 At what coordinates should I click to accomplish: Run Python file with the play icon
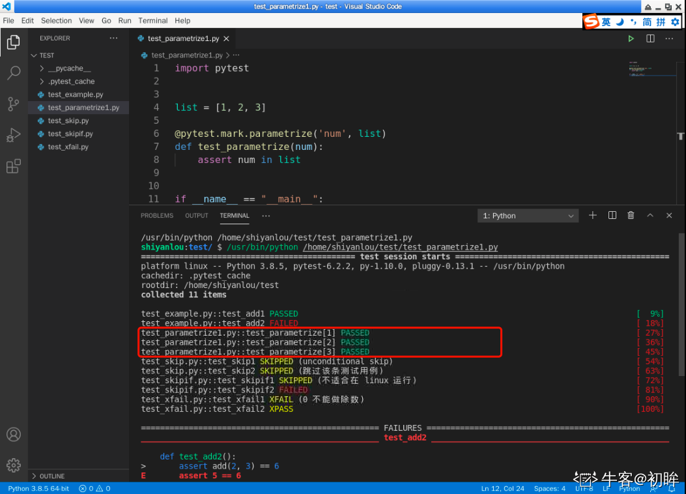(631, 38)
